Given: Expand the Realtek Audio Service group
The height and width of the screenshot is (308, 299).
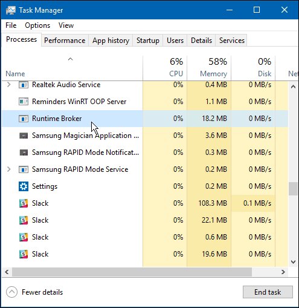Looking at the screenshot, I should click(8, 85).
